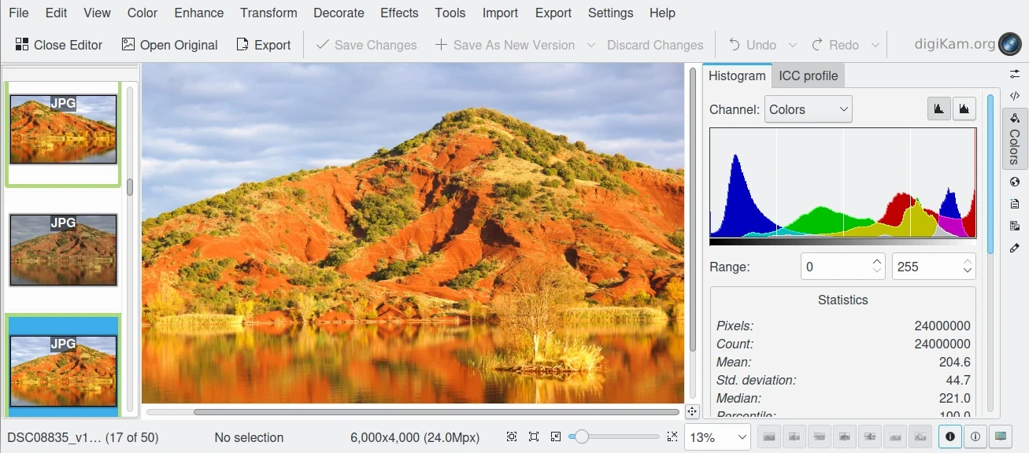The width and height of the screenshot is (1029, 453).
Task: Click the Close Editor toolbar button
Action: (x=59, y=45)
